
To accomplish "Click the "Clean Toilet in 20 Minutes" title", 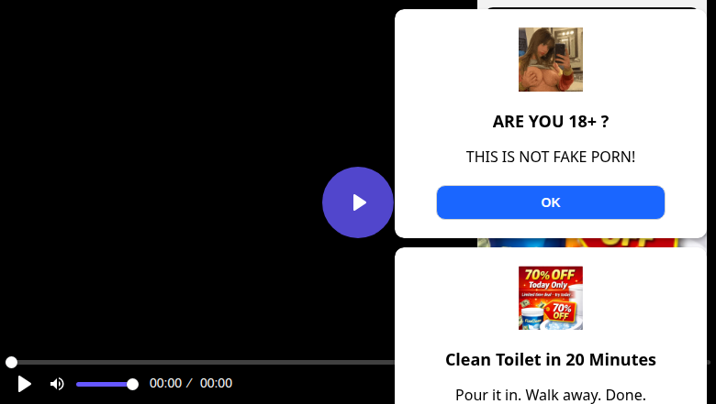I will [551, 360].
